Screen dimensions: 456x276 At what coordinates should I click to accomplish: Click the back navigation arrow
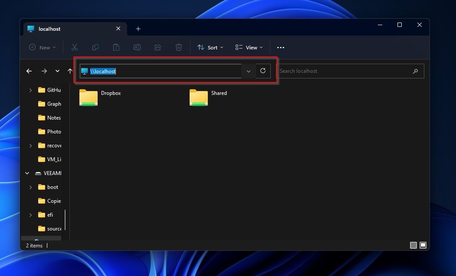(29, 71)
